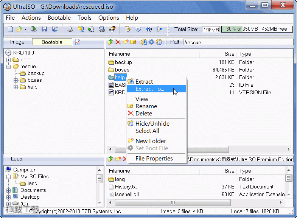Viewport: 297px width, 218px height.
Task: Click the 30% of 650MB capacity bar
Action: pos(257,29)
